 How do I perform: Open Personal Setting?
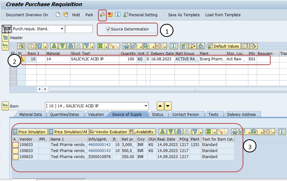pyautogui.click(x=141, y=15)
